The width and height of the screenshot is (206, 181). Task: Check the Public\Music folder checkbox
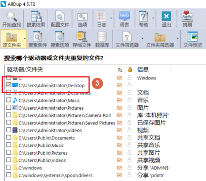[9, 145]
